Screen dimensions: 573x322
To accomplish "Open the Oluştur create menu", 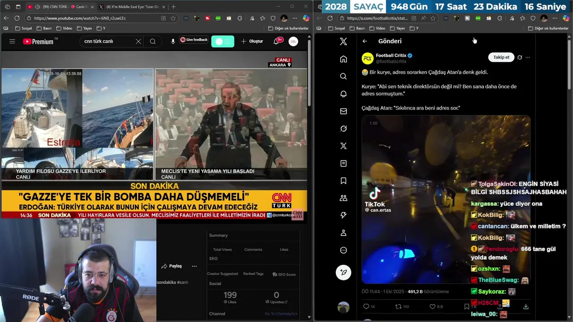I will (252, 41).
